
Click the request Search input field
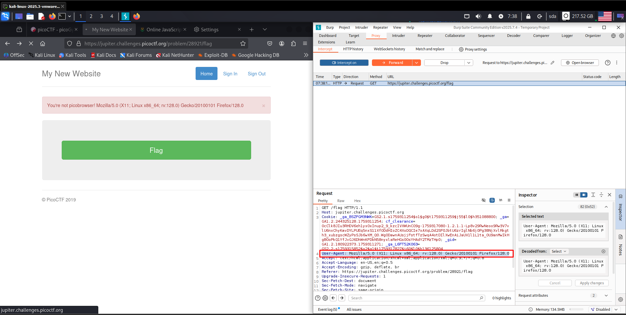point(415,298)
